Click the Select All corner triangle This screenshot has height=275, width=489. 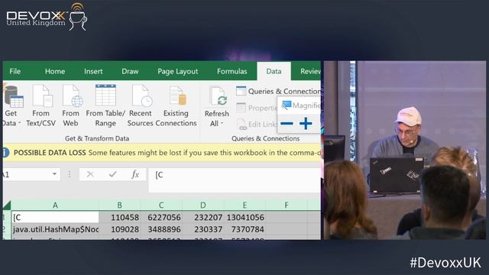point(7,205)
